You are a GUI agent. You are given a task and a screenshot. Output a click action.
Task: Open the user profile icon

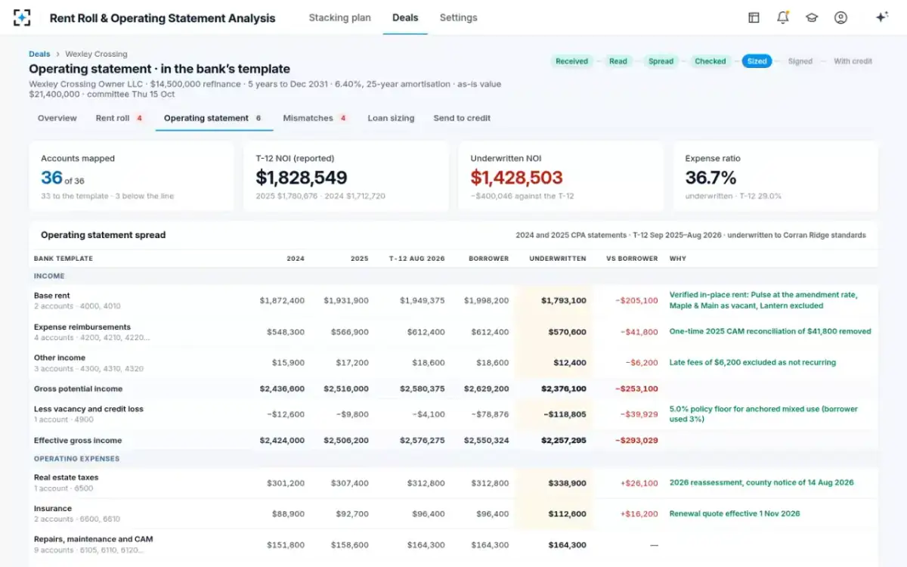[840, 17]
